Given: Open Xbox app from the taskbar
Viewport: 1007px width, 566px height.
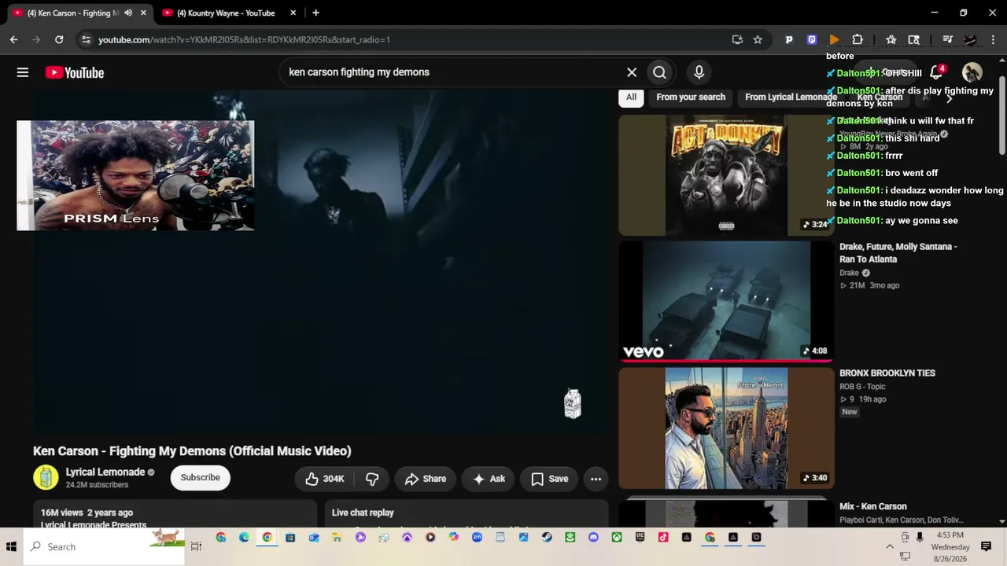Looking at the screenshot, I should [x=617, y=538].
